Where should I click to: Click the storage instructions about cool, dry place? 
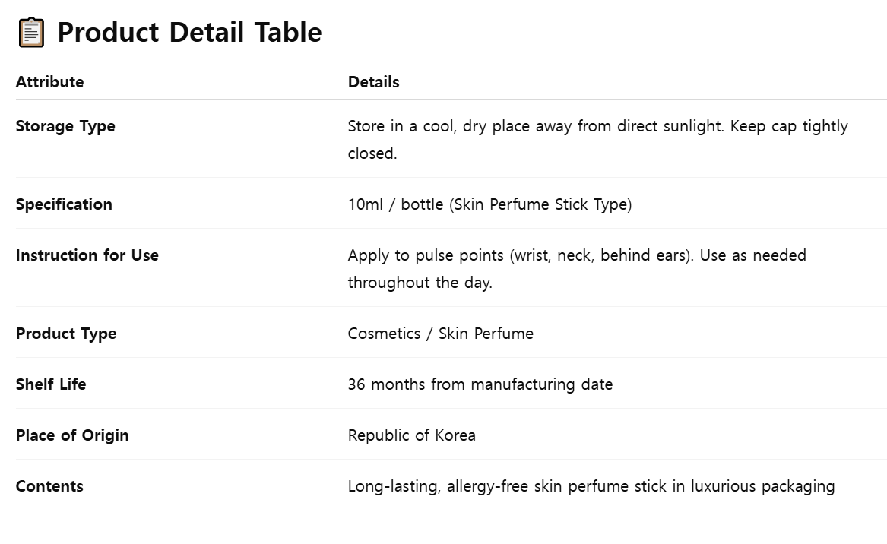pos(598,140)
